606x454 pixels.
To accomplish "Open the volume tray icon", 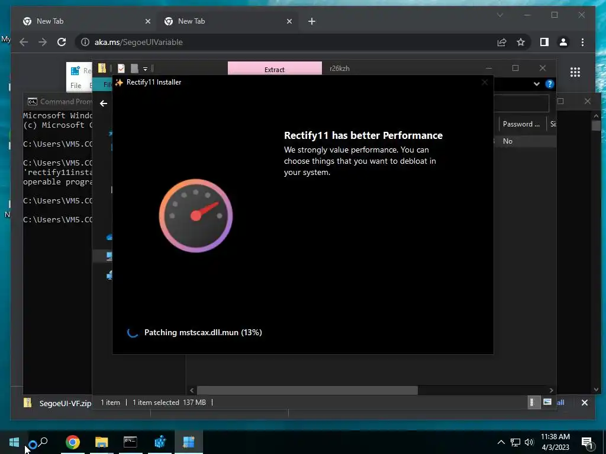I will click(x=529, y=442).
